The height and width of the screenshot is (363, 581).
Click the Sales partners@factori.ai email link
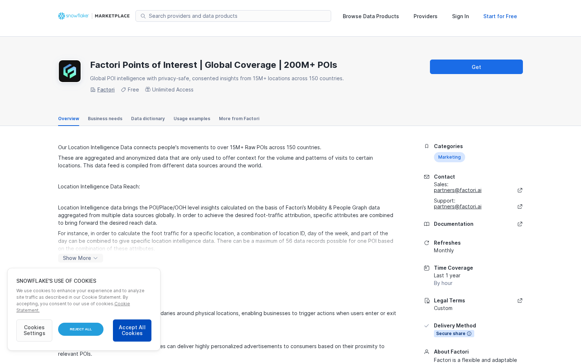point(458,190)
